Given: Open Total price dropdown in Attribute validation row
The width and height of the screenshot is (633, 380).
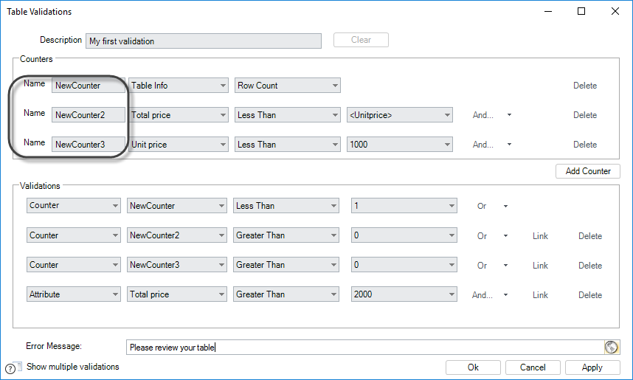Looking at the screenshot, I should click(177, 294).
